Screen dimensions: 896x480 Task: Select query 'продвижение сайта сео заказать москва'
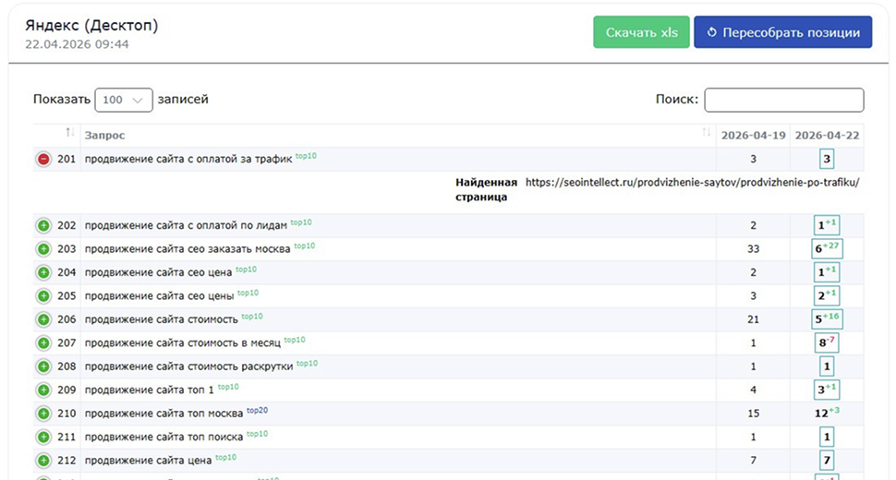click(188, 249)
